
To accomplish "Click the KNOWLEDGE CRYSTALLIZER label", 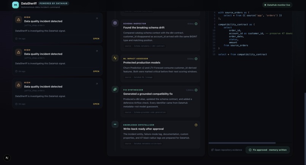I will click(139, 125).
